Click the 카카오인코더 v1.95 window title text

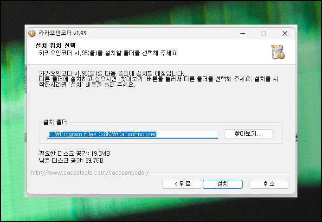coord(63,33)
